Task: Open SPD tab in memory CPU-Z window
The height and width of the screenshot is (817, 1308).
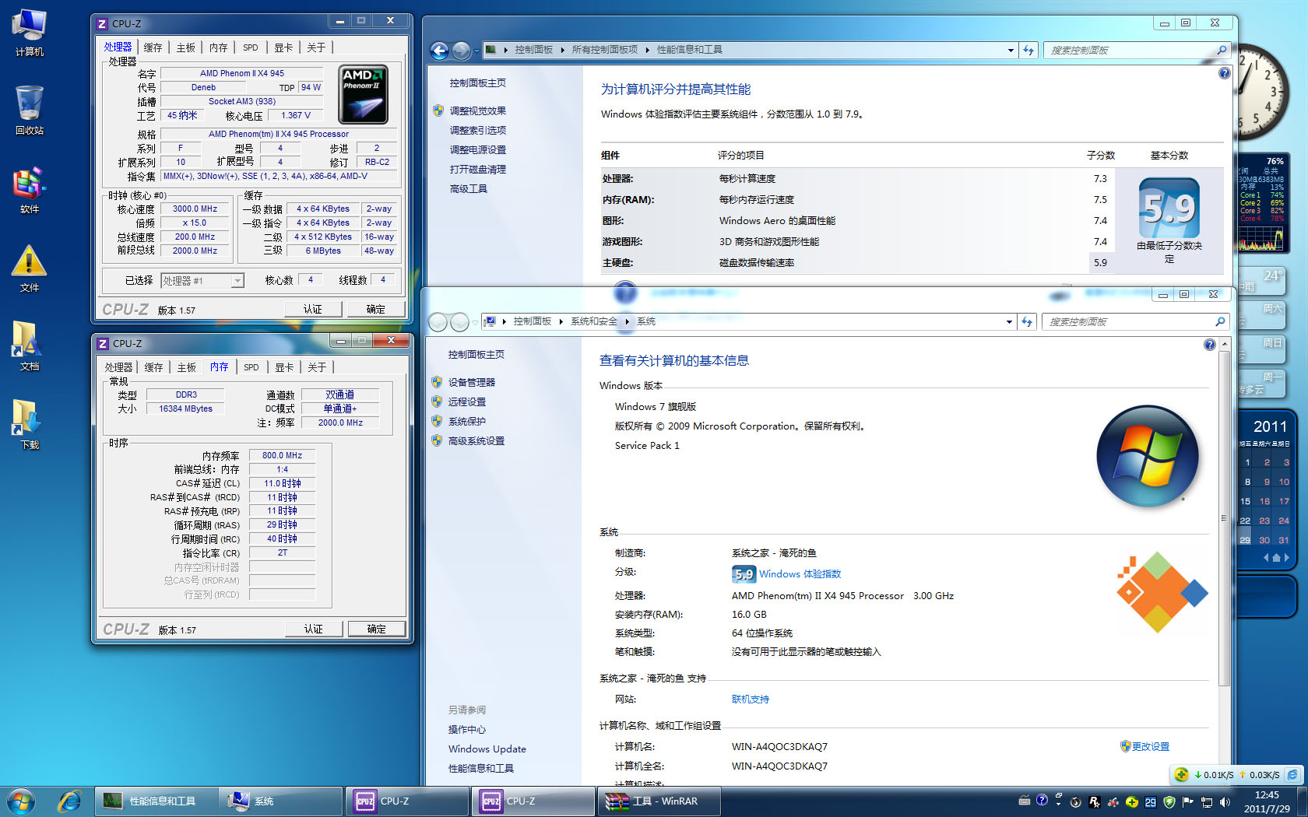Action: point(251,367)
